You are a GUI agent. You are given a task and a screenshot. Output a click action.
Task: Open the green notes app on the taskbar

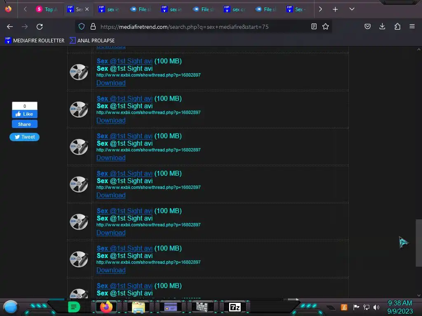point(74,307)
